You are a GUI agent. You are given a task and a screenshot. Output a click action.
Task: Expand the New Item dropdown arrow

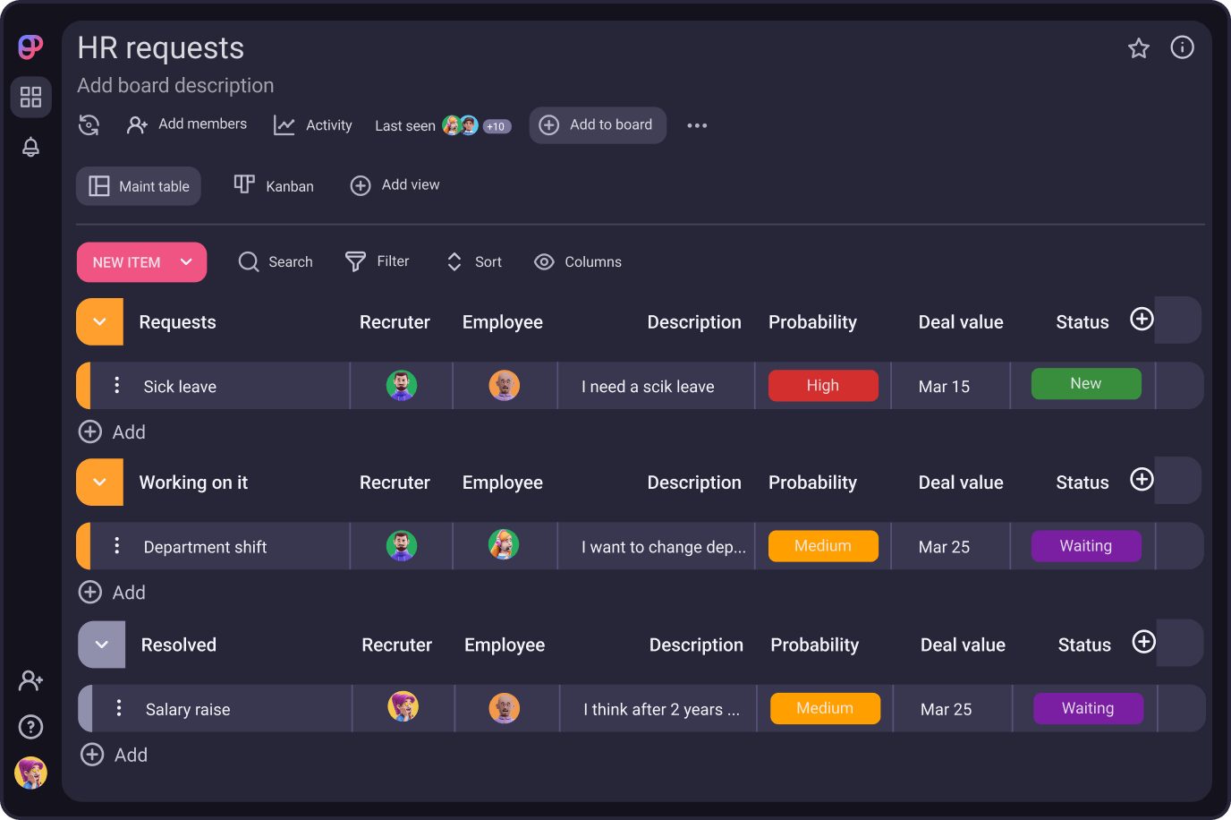point(186,261)
